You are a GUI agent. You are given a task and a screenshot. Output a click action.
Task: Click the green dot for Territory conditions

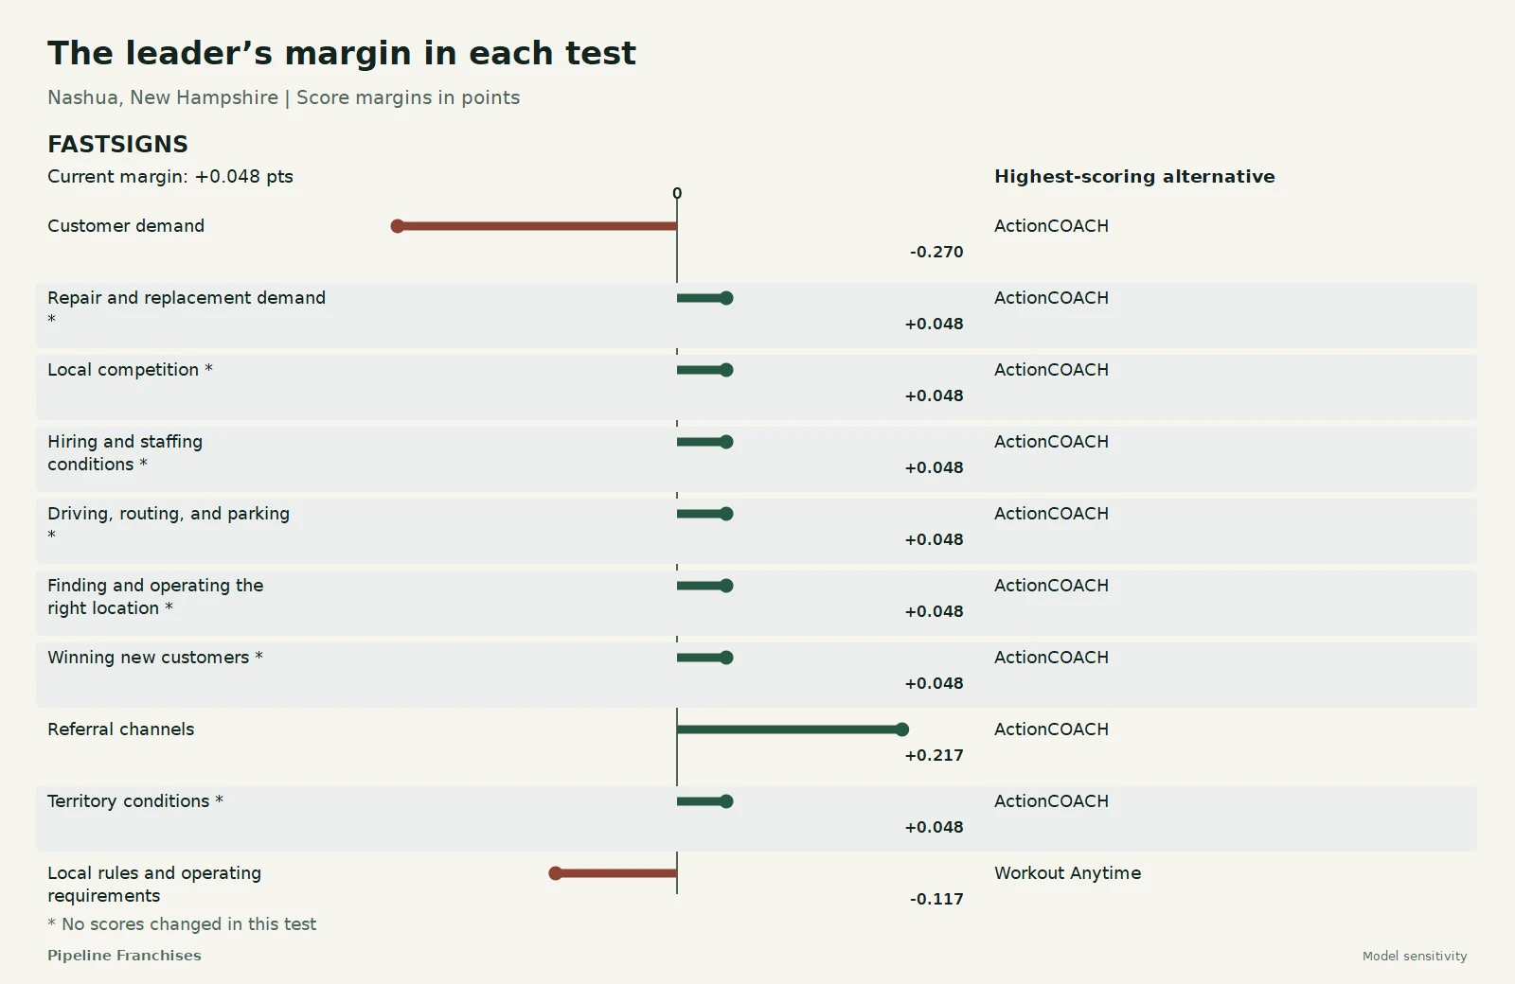tap(726, 801)
